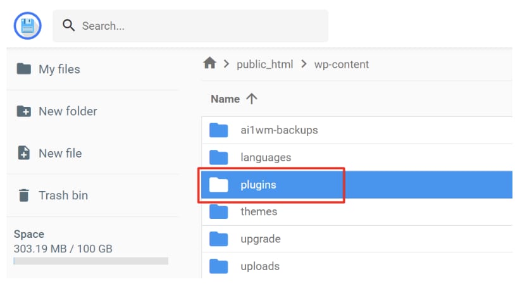Toggle name sort order arrow
Image resolution: width=515 pixels, height=303 pixels.
(x=252, y=99)
